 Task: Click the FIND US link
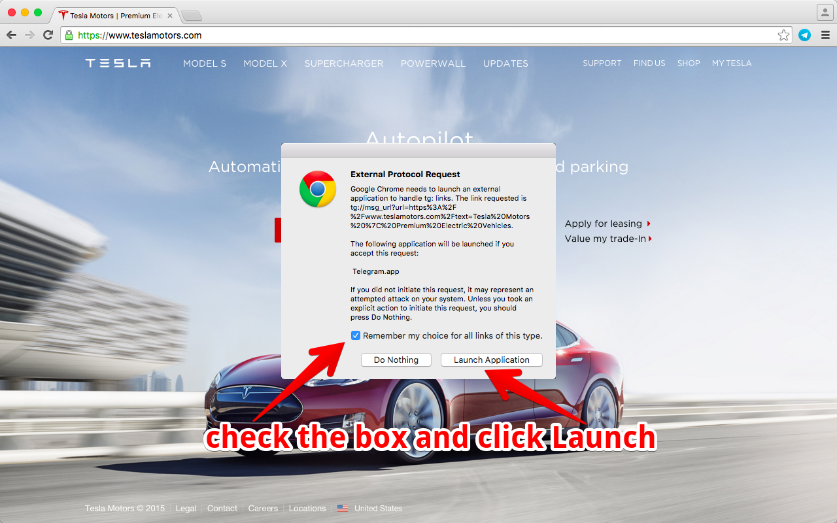point(649,63)
